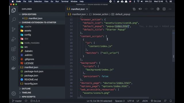Open the GitLens clock icon view
The width and height of the screenshot is (184, 103).
(x=14, y=58)
